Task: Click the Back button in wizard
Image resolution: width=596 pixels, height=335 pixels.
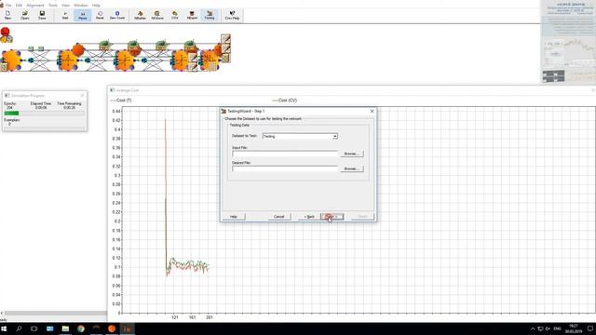Action: (309, 217)
